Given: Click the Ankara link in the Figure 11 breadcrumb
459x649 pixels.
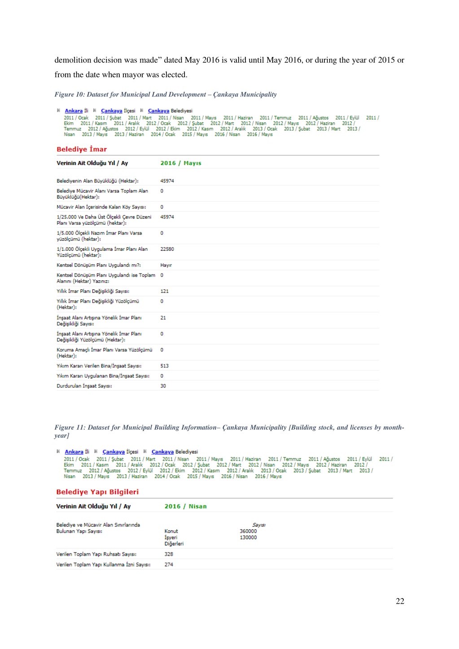Looking at the screenshot, I should click(74, 452).
